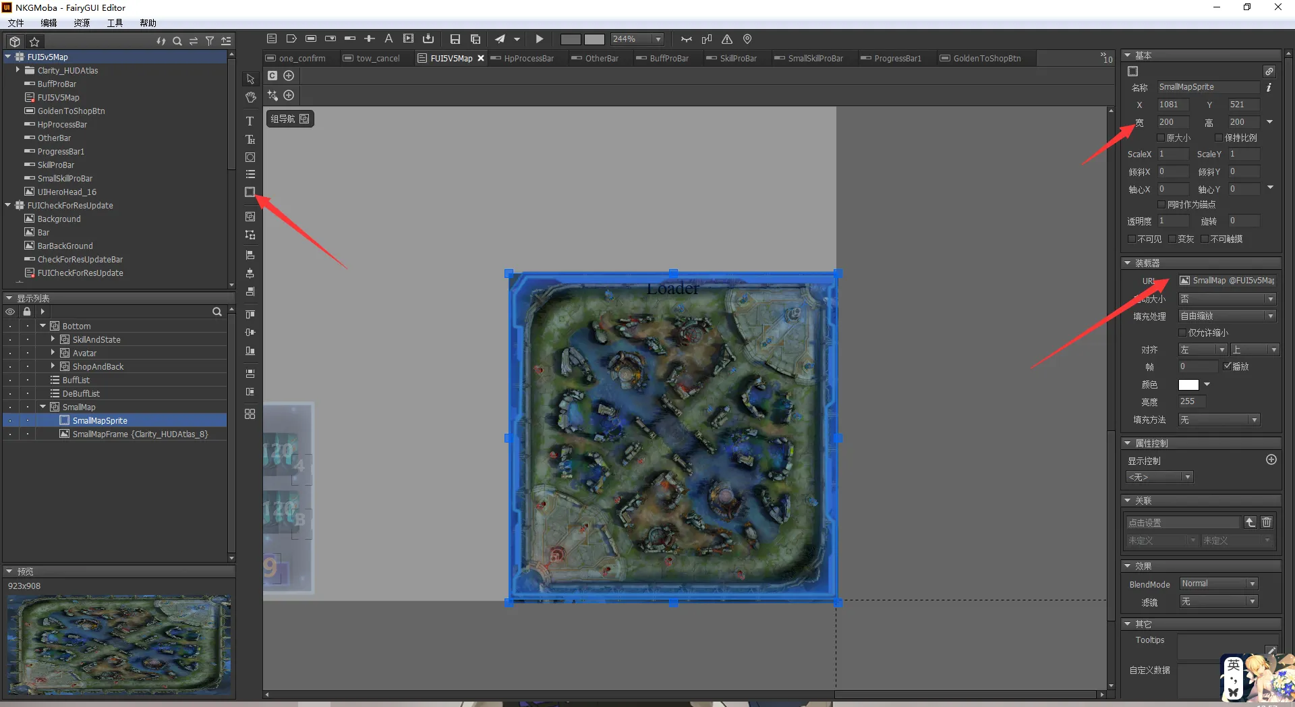
Task: Open the 填充方法 dropdown
Action: (x=1219, y=420)
